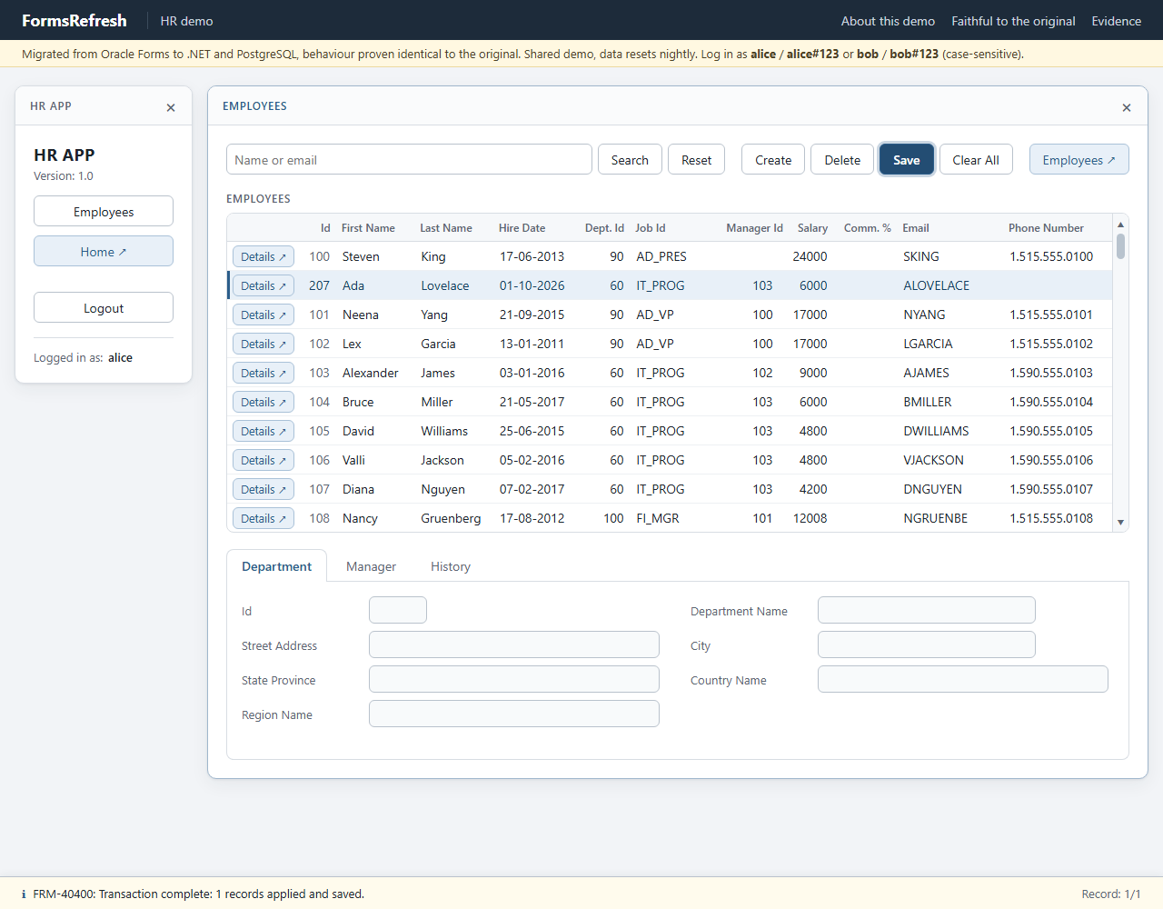Screen dimensions: 1163x909
Task: Click the Search button
Action: (630, 160)
